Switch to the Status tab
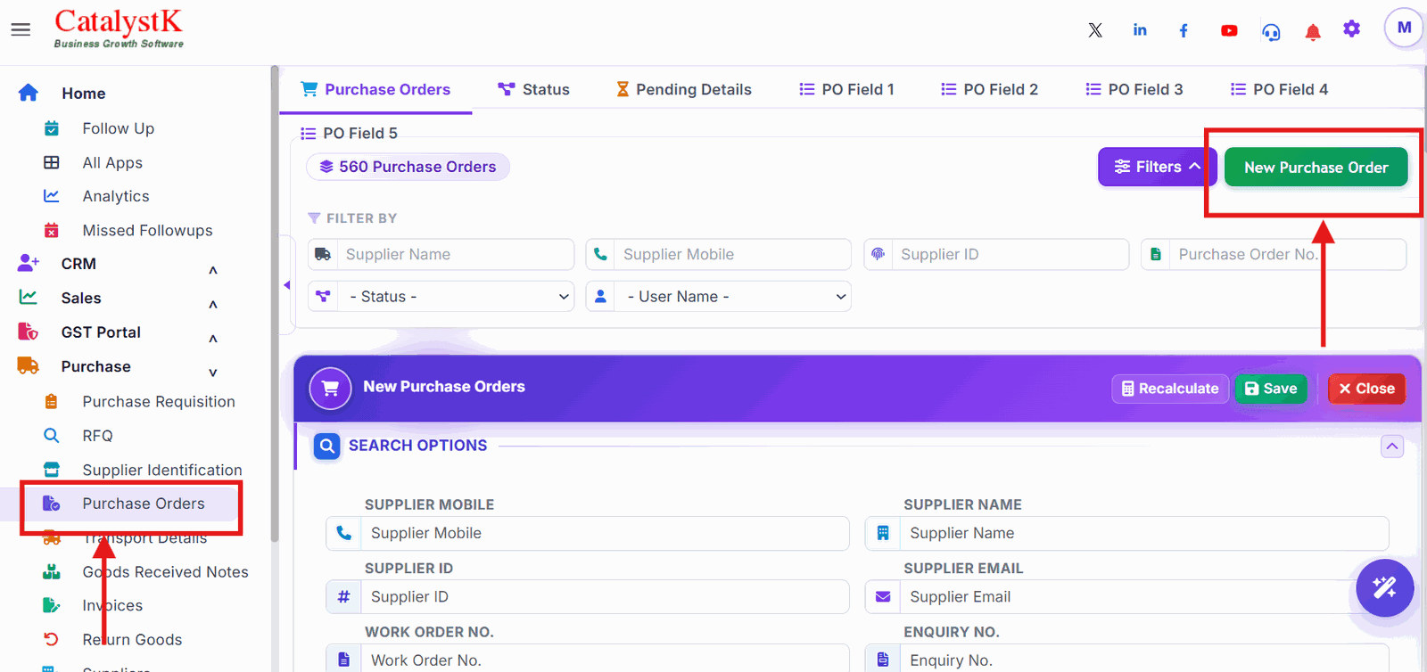 click(x=533, y=89)
